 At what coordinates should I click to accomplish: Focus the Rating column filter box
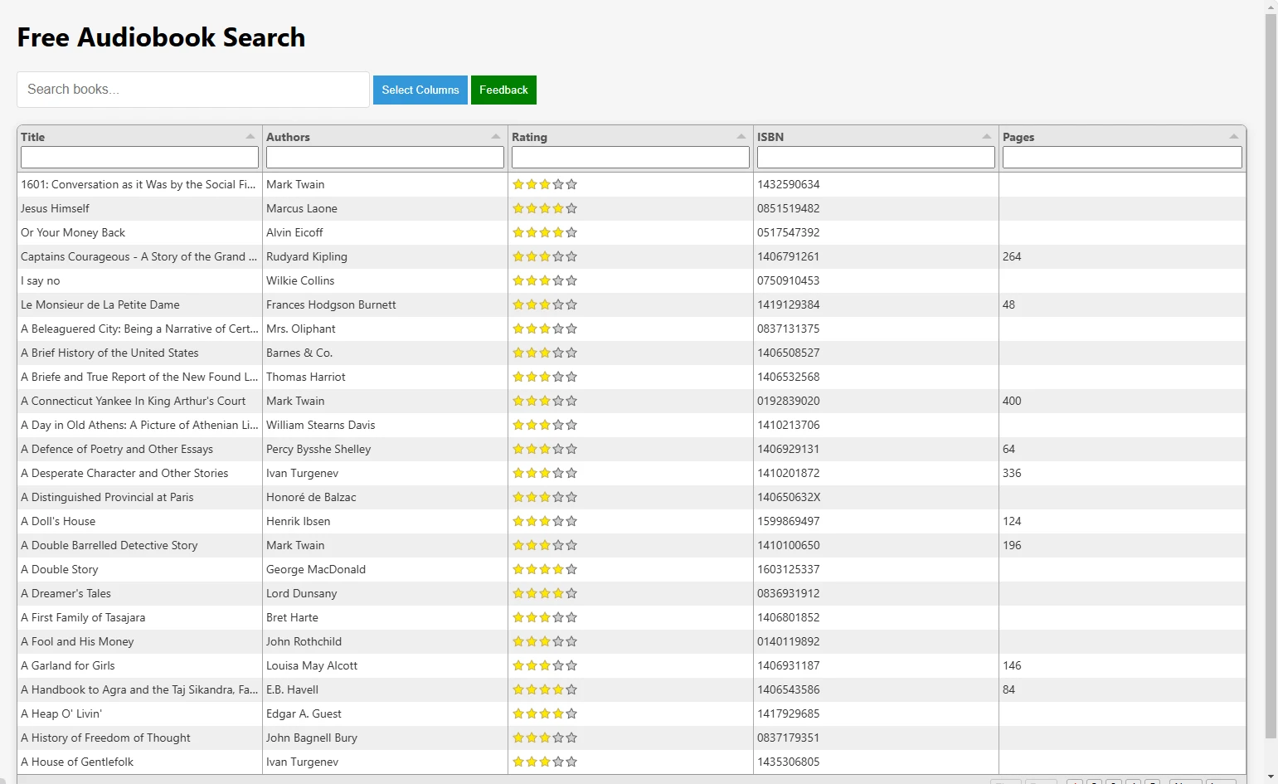pyautogui.click(x=630, y=158)
